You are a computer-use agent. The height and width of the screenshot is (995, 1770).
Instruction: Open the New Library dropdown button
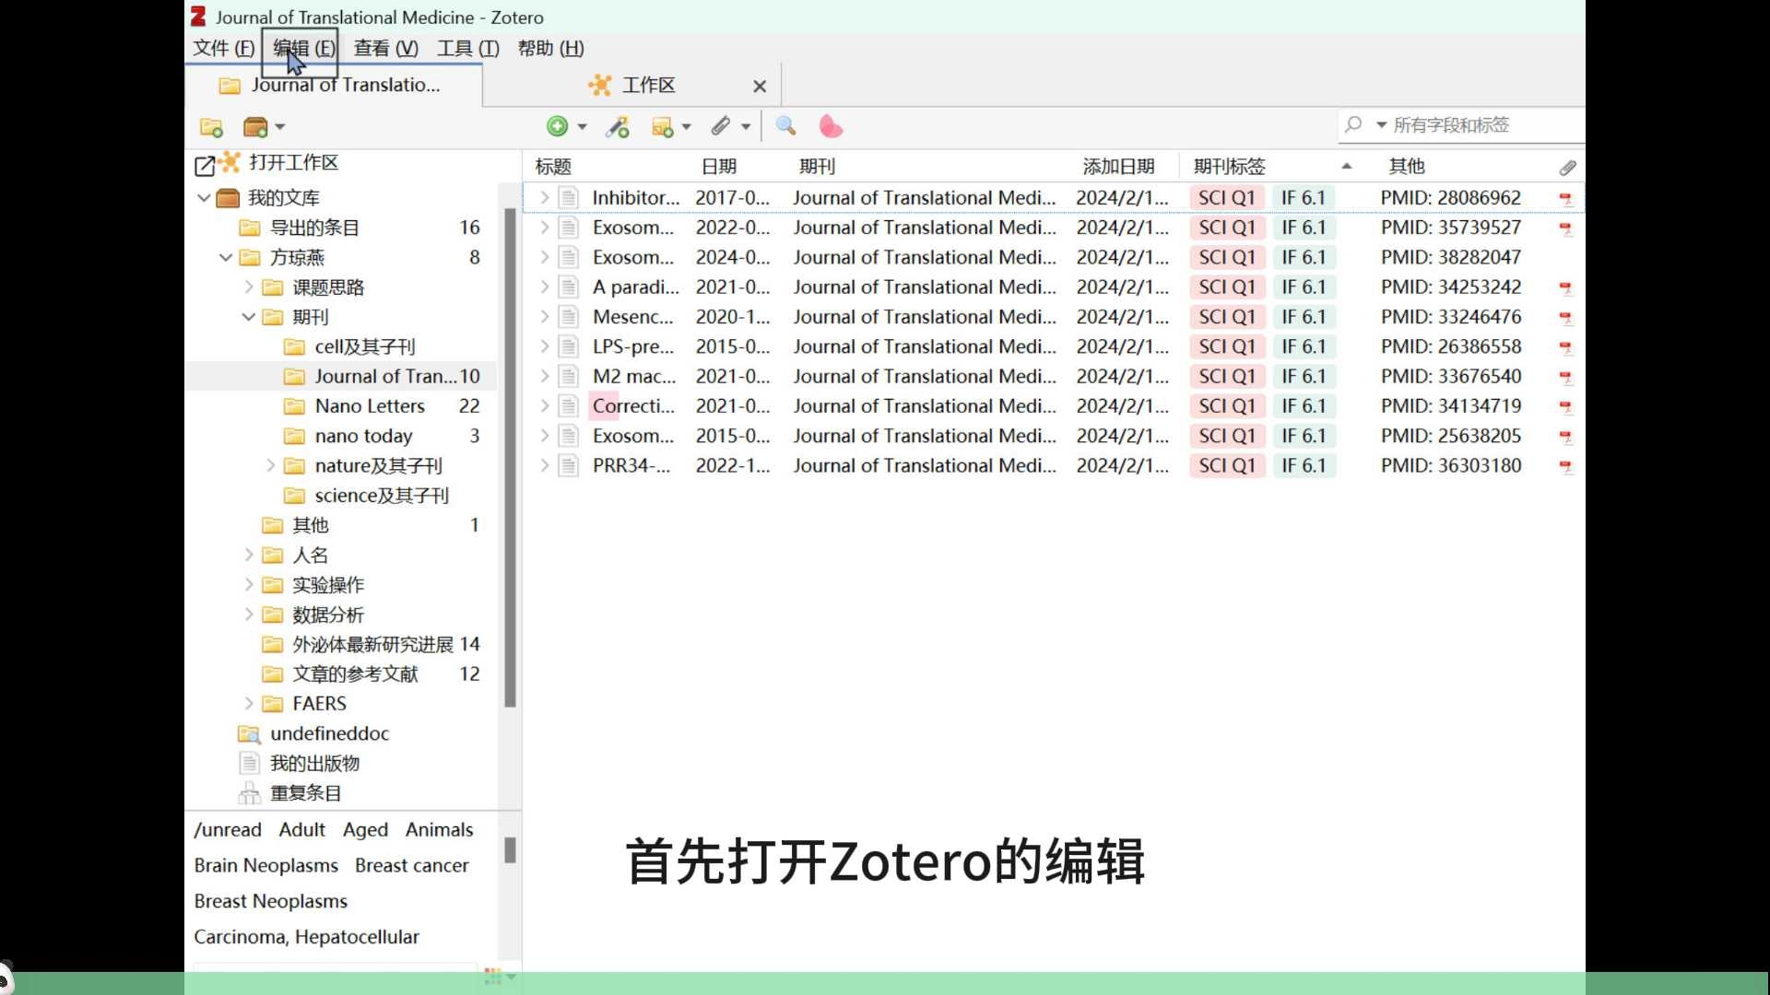pyautogui.click(x=264, y=127)
